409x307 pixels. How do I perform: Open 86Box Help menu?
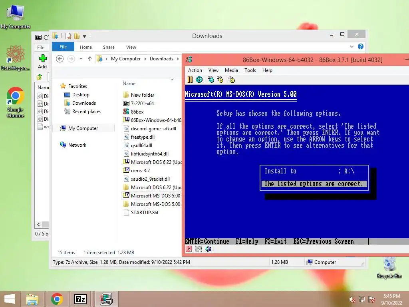267,70
